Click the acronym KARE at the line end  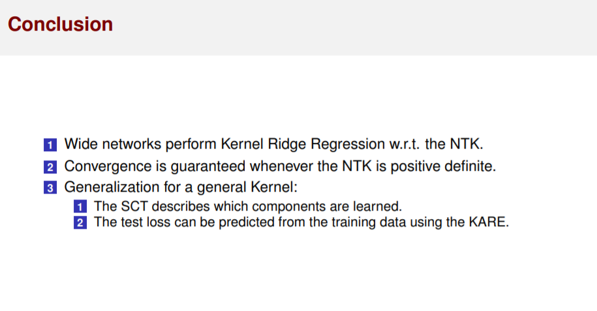[x=489, y=222]
